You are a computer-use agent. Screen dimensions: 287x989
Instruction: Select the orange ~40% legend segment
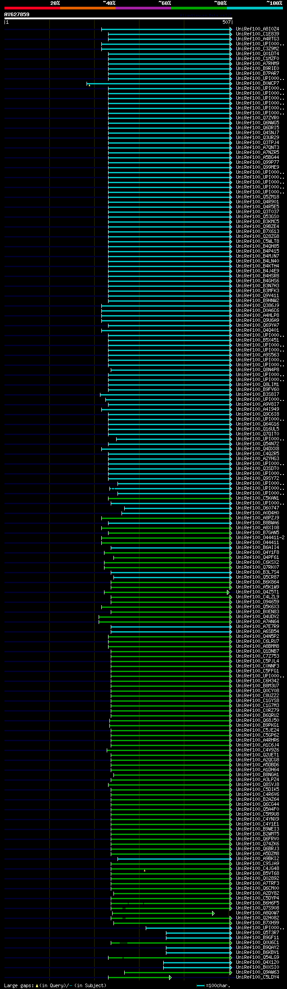pos(88,8)
